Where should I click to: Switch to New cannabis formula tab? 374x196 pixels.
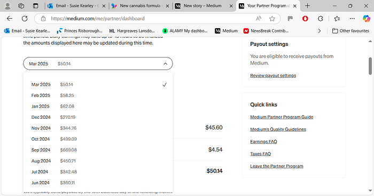(x=140, y=6)
